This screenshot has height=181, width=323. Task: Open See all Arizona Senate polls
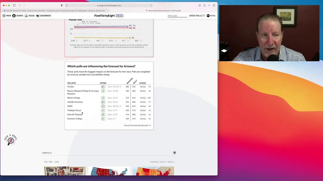[x=137, y=125]
